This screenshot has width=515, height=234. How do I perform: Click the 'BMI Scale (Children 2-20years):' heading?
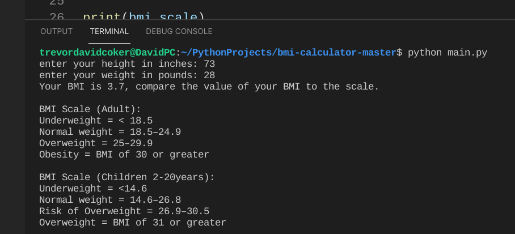tap(127, 177)
